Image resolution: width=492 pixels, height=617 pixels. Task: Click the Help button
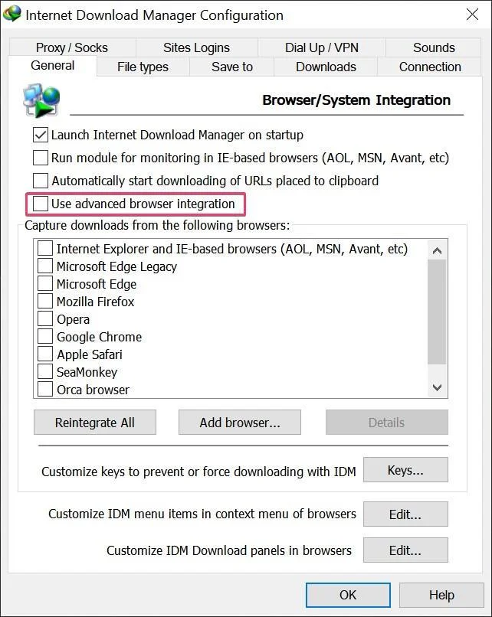pyautogui.click(x=441, y=595)
